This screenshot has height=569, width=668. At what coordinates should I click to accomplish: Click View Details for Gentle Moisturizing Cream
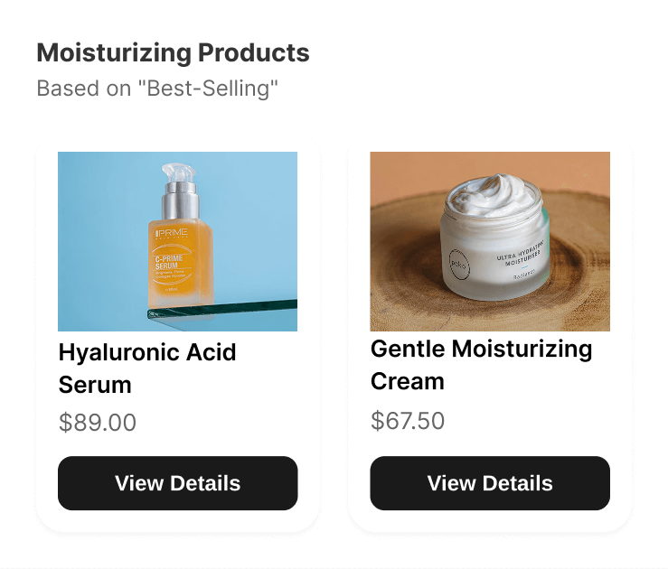pyautogui.click(x=489, y=483)
